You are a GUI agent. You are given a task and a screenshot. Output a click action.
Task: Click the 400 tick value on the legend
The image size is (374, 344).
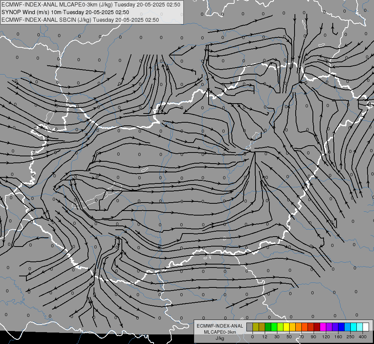(x=363, y=337)
